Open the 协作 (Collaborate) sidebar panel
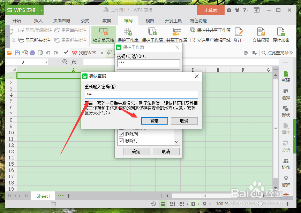 pyautogui.click(x=286, y=163)
